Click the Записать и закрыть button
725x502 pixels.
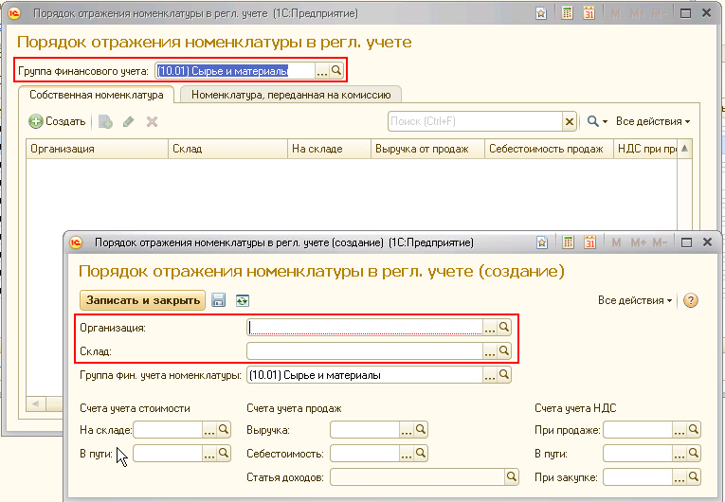pyautogui.click(x=143, y=300)
